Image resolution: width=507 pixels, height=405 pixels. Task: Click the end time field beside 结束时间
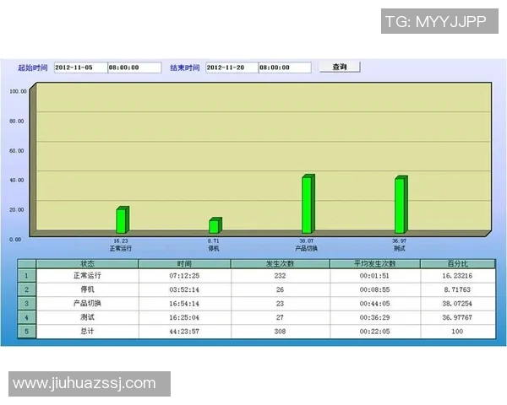[x=285, y=67]
